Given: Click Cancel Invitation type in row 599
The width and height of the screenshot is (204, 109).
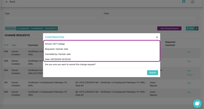Looking at the screenshot, I should (x=16, y=53).
